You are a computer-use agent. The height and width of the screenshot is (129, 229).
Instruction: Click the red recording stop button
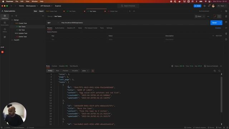click(x=3, y=52)
